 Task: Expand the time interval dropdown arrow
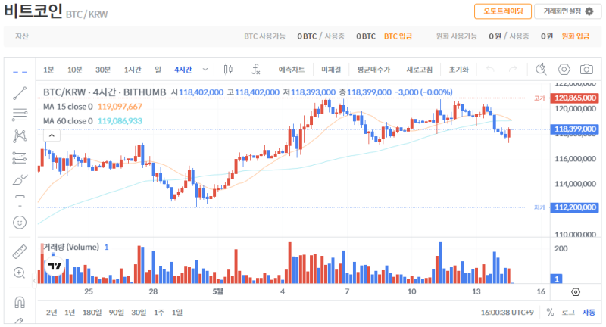pyautogui.click(x=205, y=70)
